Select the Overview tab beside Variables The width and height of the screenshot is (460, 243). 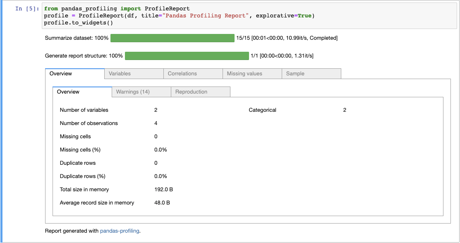point(74,74)
